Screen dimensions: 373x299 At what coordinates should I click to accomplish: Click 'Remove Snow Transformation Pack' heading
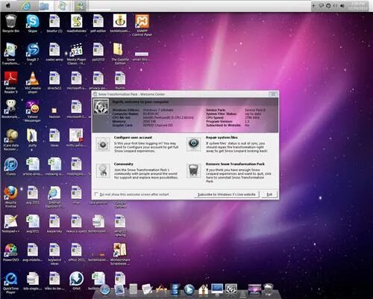tap(235, 164)
